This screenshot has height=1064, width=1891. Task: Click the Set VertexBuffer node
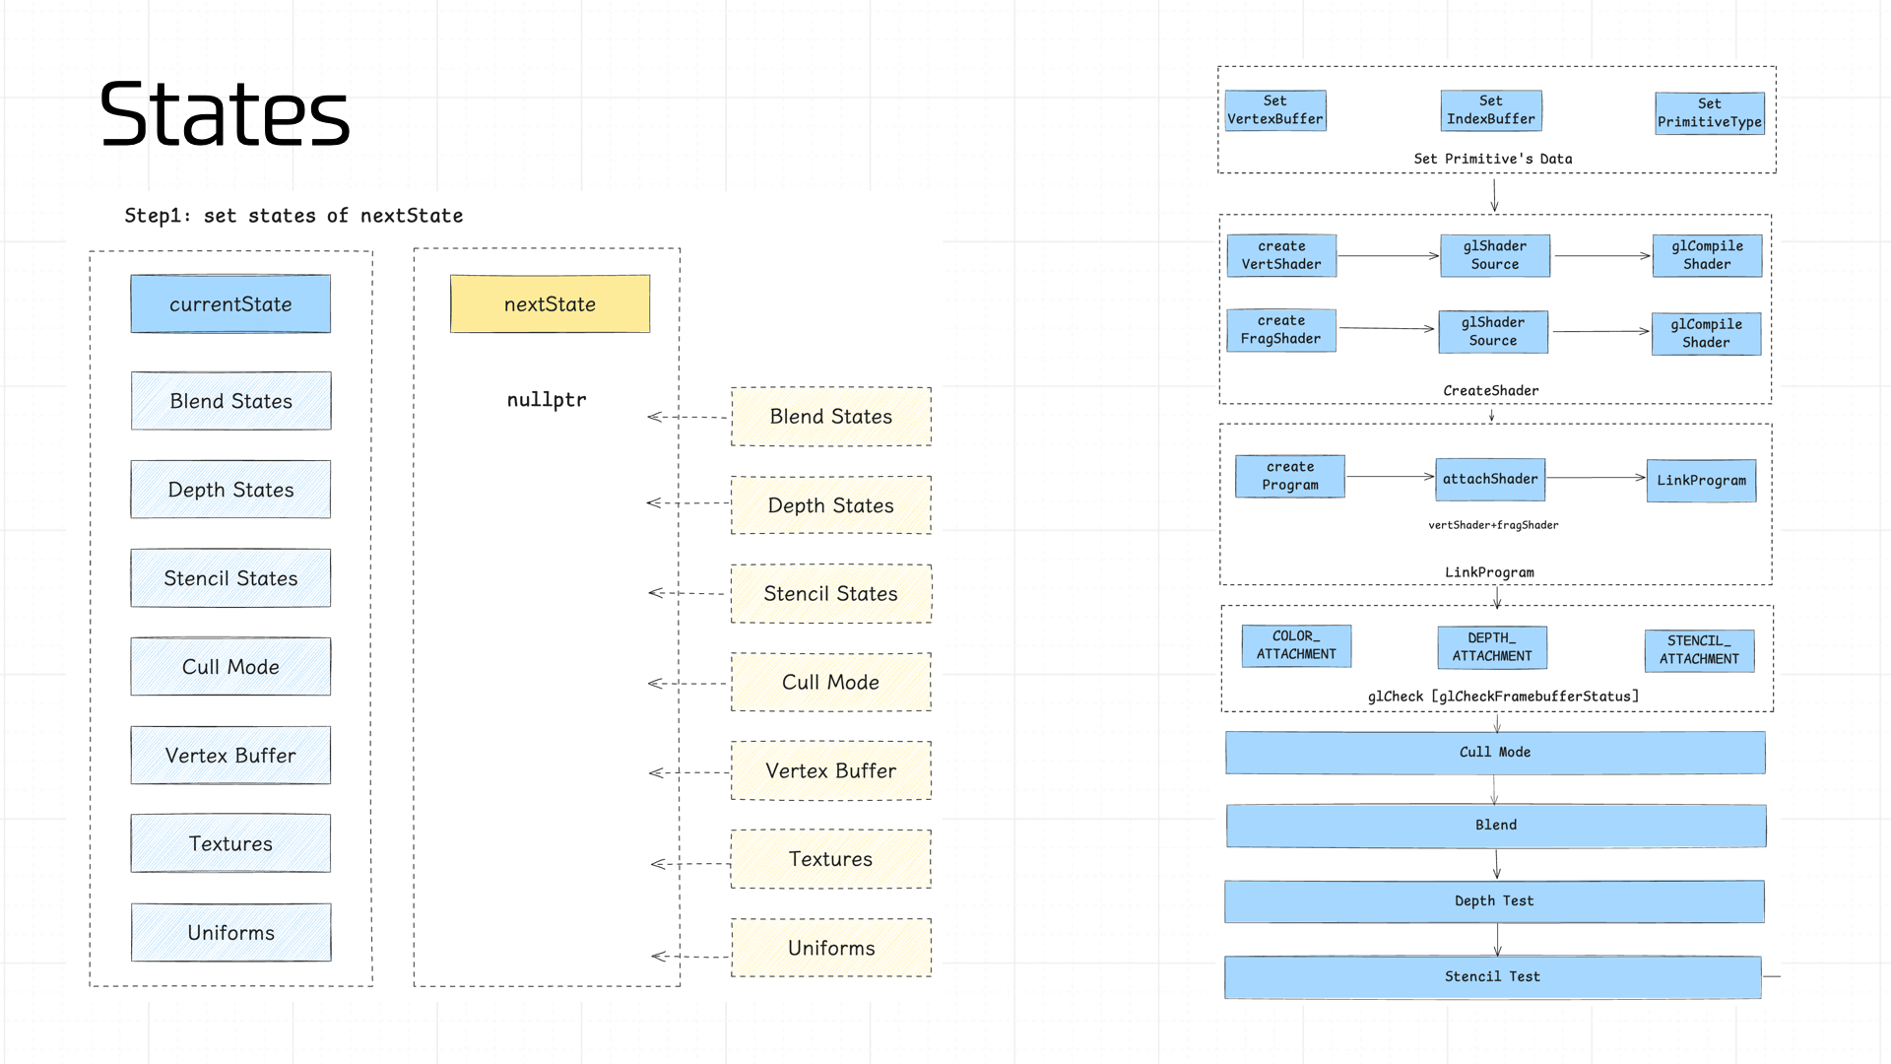(1275, 110)
